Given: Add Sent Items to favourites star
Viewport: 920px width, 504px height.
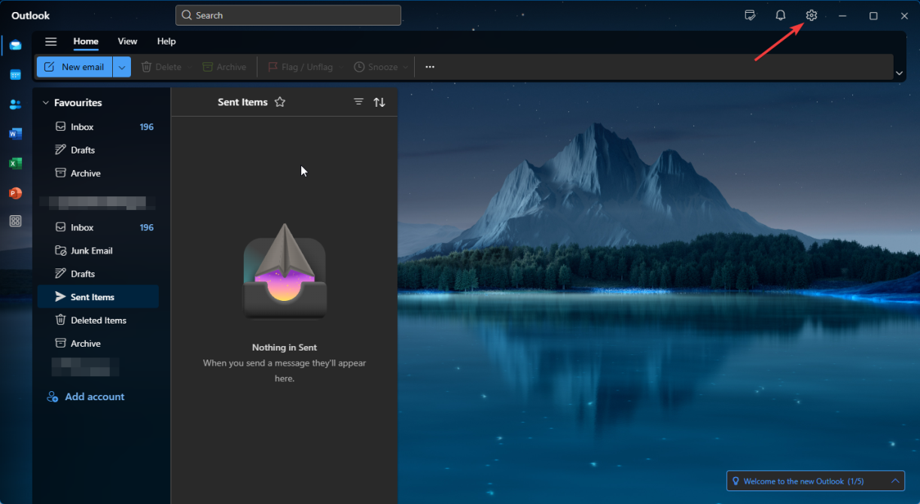Looking at the screenshot, I should click(280, 102).
